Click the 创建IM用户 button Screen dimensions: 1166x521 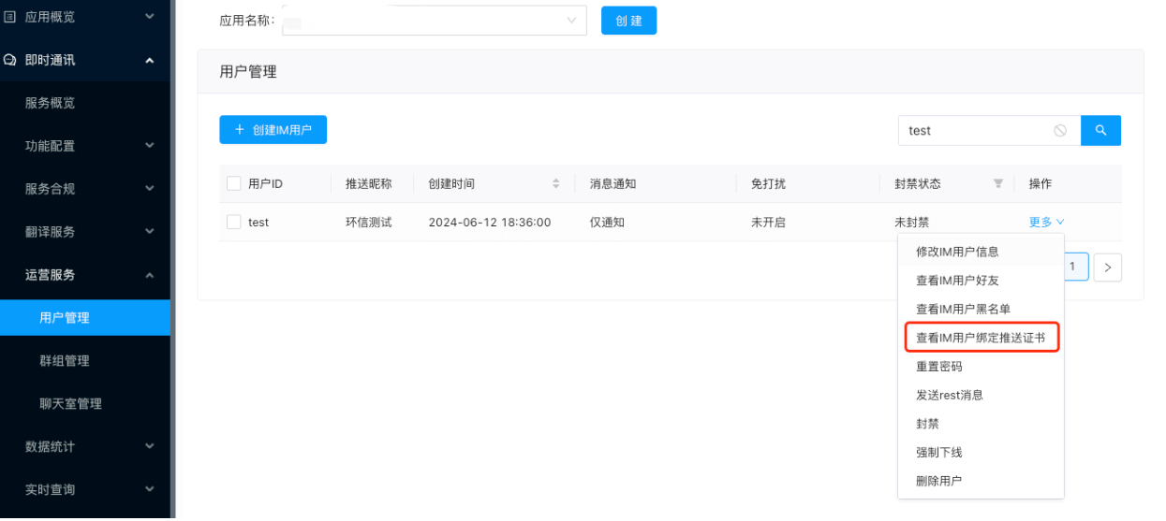point(273,130)
